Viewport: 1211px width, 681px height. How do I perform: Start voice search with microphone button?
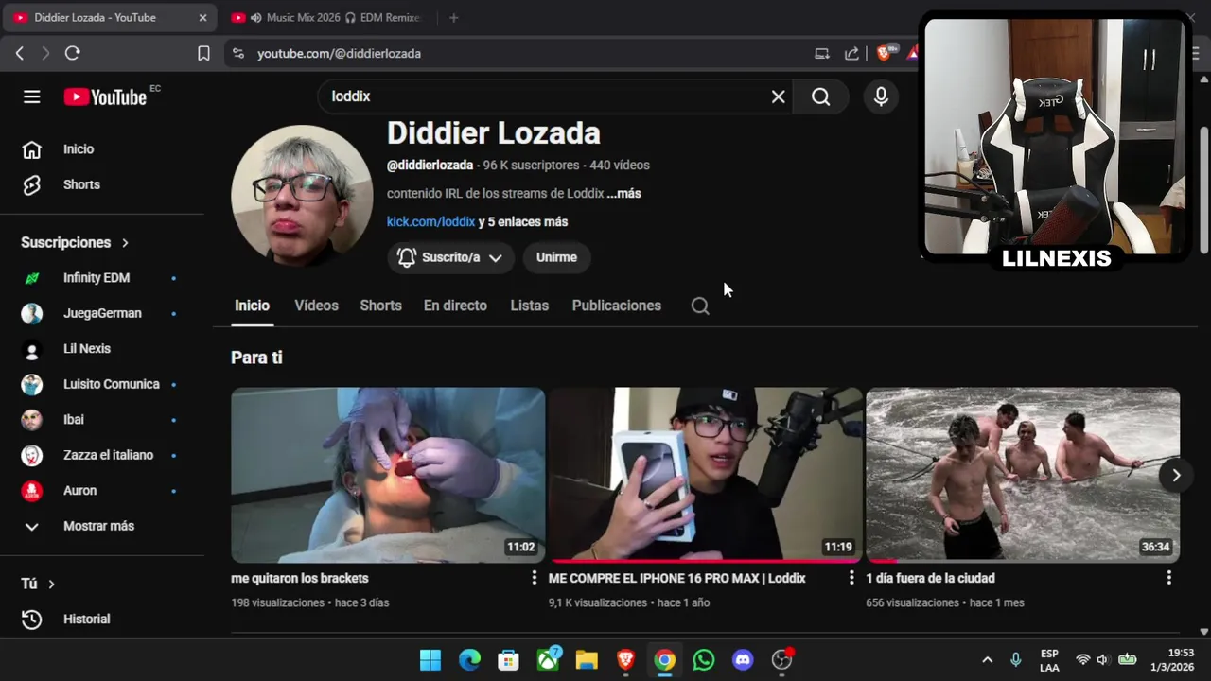[881, 96]
